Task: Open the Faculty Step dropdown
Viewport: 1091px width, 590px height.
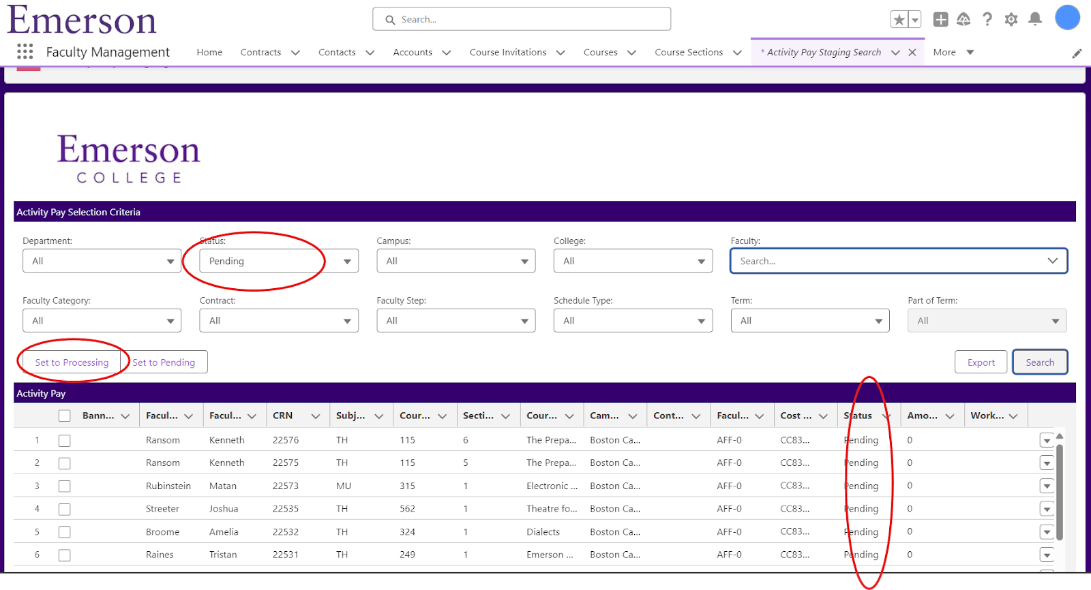Action: [x=456, y=321]
